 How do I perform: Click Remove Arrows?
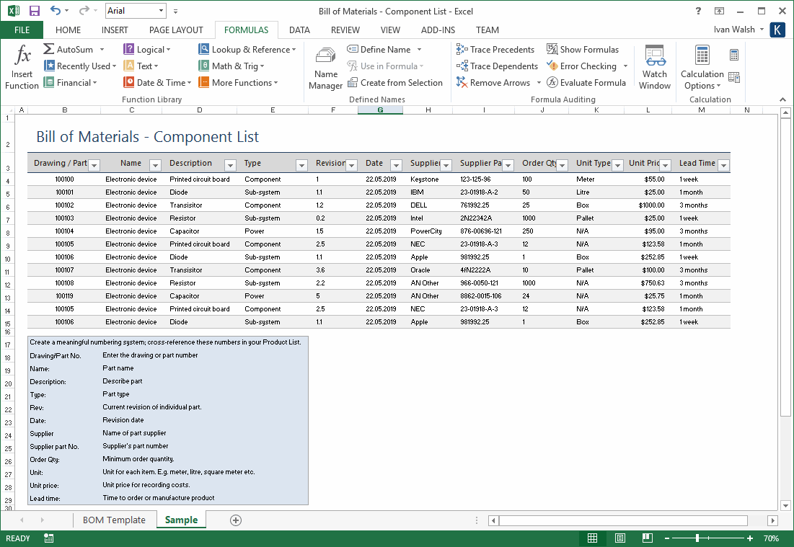[x=494, y=82]
